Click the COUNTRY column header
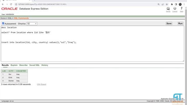 coord(21,71)
